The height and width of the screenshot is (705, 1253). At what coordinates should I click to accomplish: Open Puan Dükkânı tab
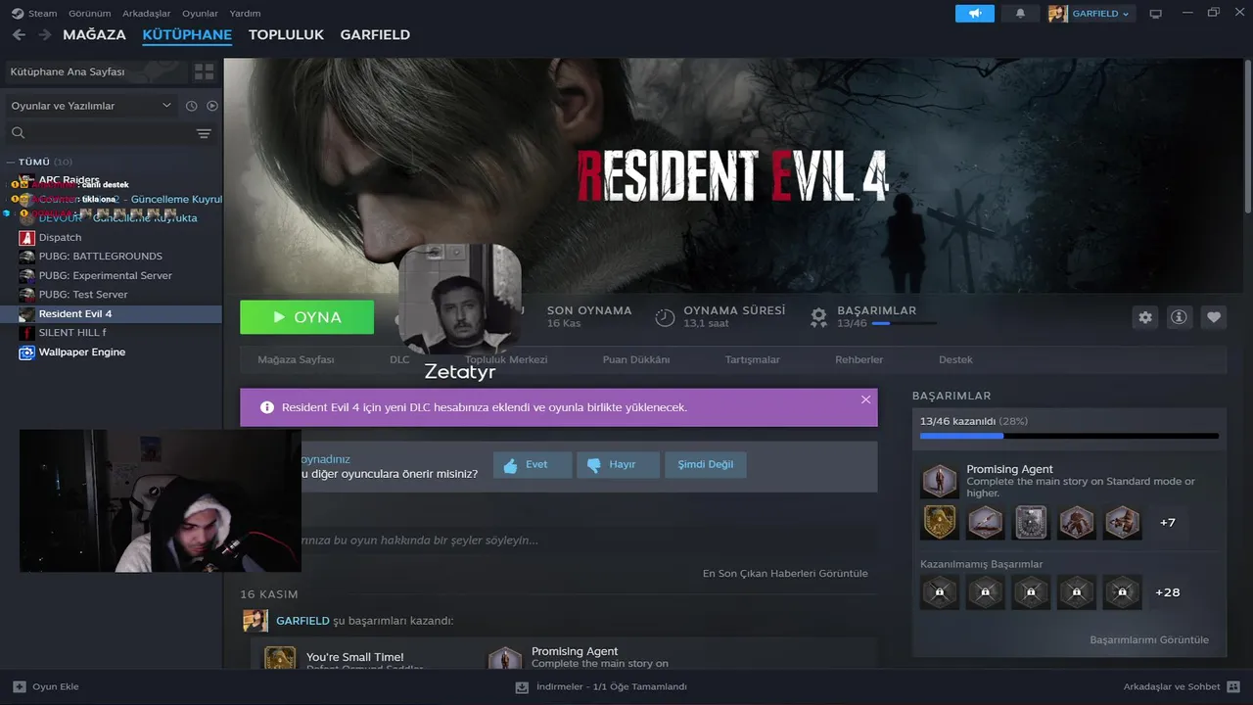(636, 359)
